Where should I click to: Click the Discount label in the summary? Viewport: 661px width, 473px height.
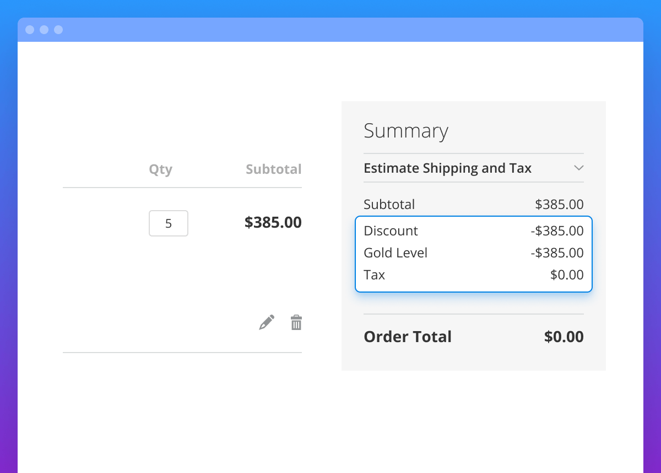(x=391, y=231)
